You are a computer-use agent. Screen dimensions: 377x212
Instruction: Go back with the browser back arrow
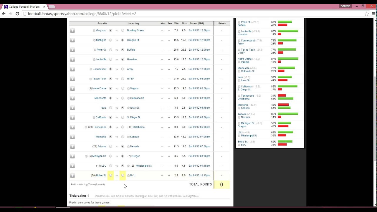(x=4, y=14)
